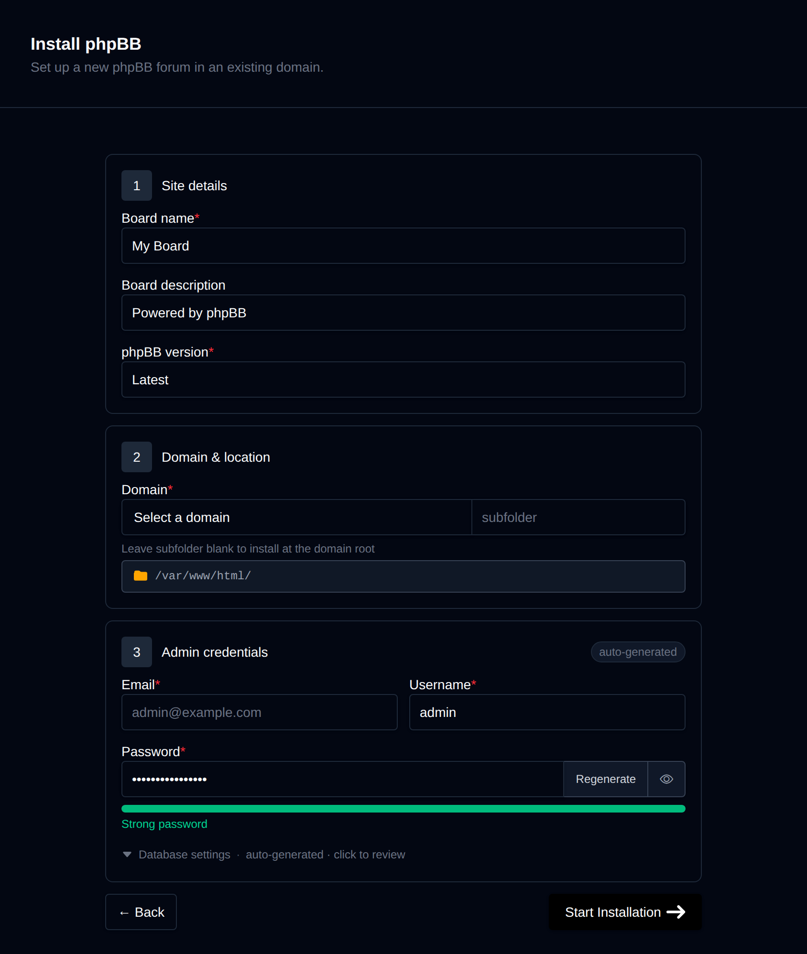Click the auto-generated badge in Admin credentials
This screenshot has width=807, height=954.
click(638, 652)
